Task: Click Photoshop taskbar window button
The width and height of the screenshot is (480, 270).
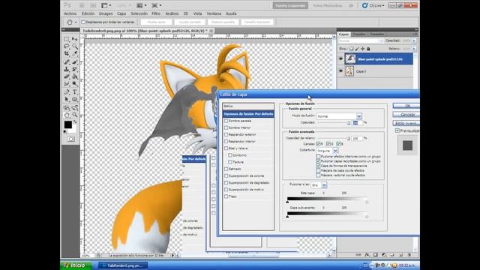Action: (124, 265)
